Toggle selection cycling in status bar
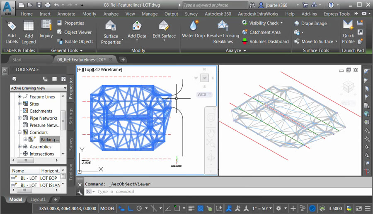Image resolution: width=373 pixels, height=214 pixels. coord(209,209)
